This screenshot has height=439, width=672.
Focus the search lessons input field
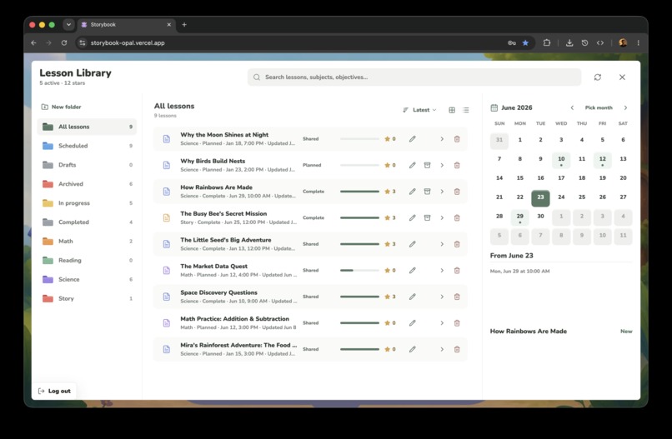pyautogui.click(x=414, y=77)
